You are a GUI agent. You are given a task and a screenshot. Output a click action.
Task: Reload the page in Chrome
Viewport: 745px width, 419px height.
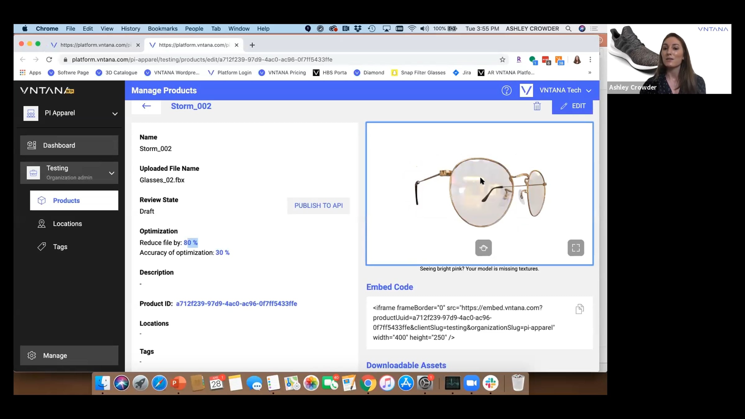[x=49, y=60]
